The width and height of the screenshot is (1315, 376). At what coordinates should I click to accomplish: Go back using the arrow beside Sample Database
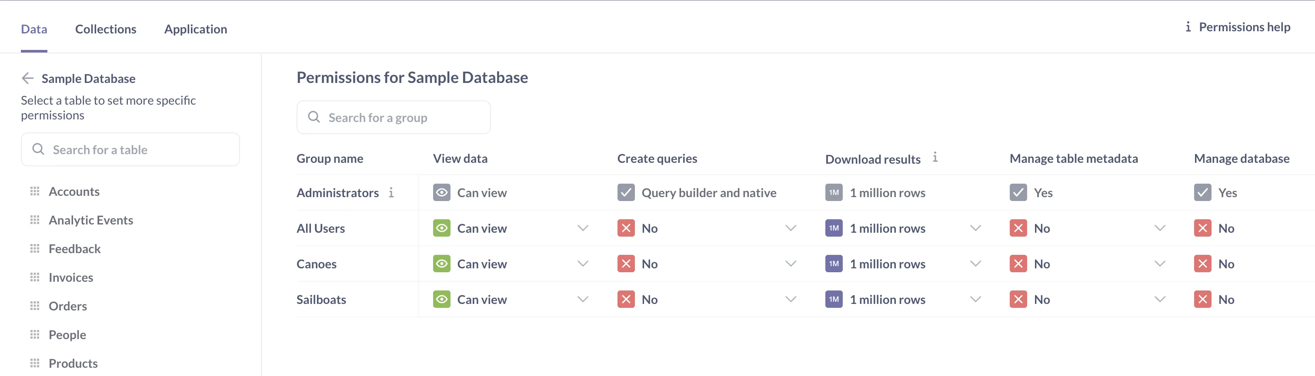pos(27,78)
